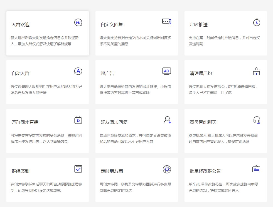Select the circled A icon for 自动入群
273x207 pixels.
tap(78, 71)
